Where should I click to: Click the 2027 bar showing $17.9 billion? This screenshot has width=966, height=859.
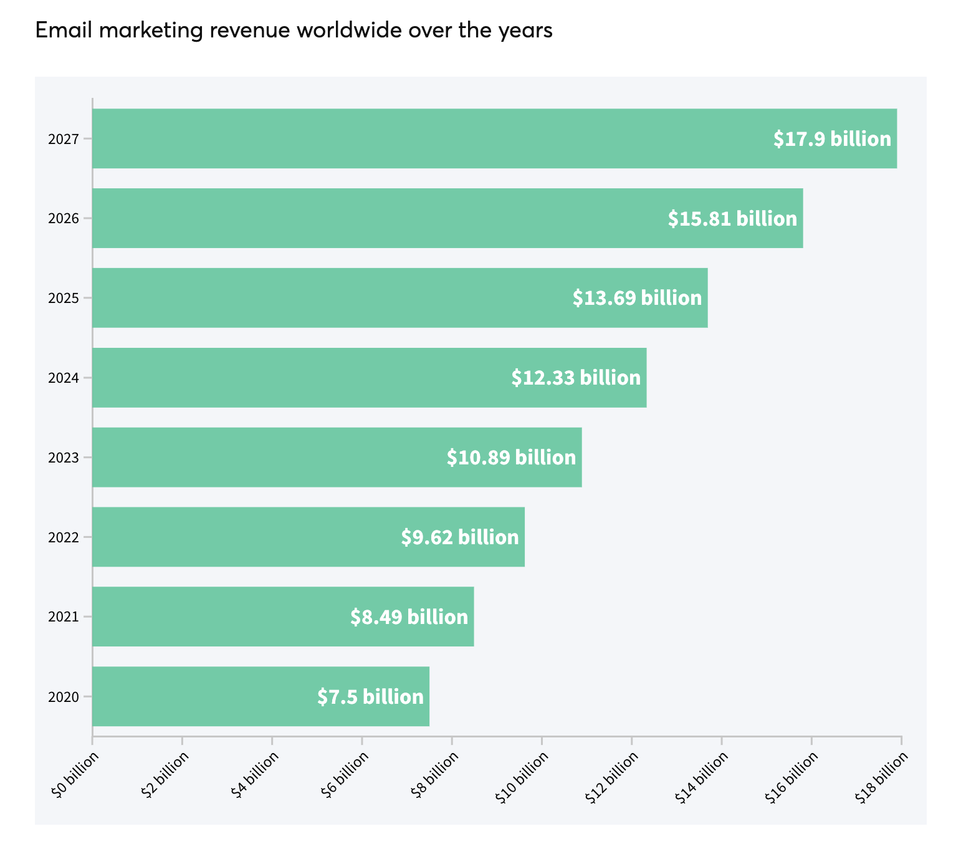pyautogui.click(x=494, y=138)
